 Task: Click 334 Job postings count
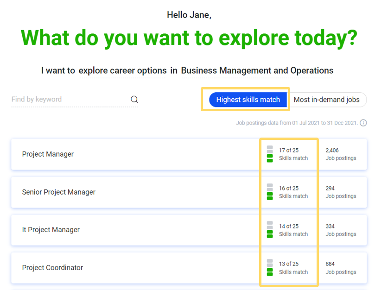coord(341,230)
